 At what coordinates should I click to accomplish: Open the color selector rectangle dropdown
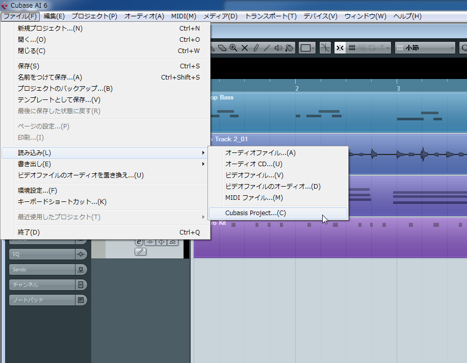click(307, 48)
